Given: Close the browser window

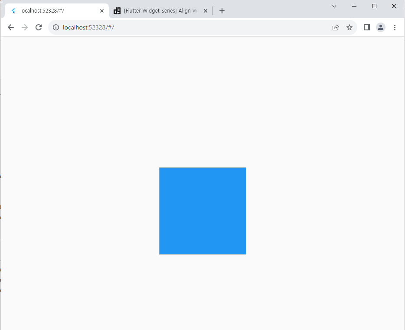Looking at the screenshot, I should pos(394,6).
